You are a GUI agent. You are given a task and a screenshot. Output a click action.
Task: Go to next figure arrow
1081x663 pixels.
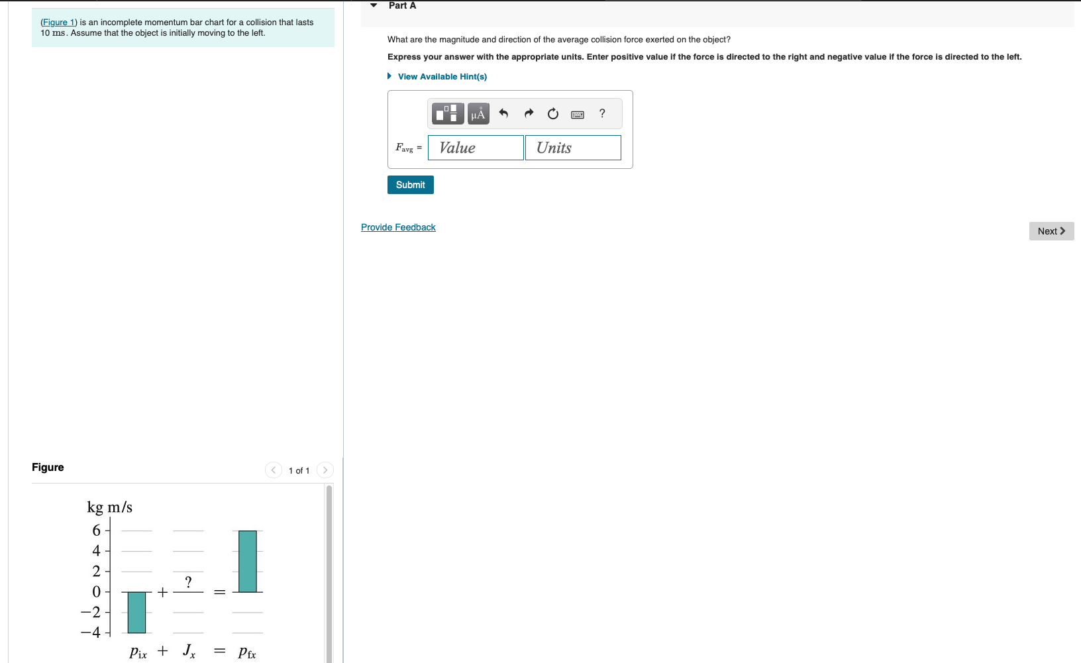pyautogui.click(x=325, y=470)
